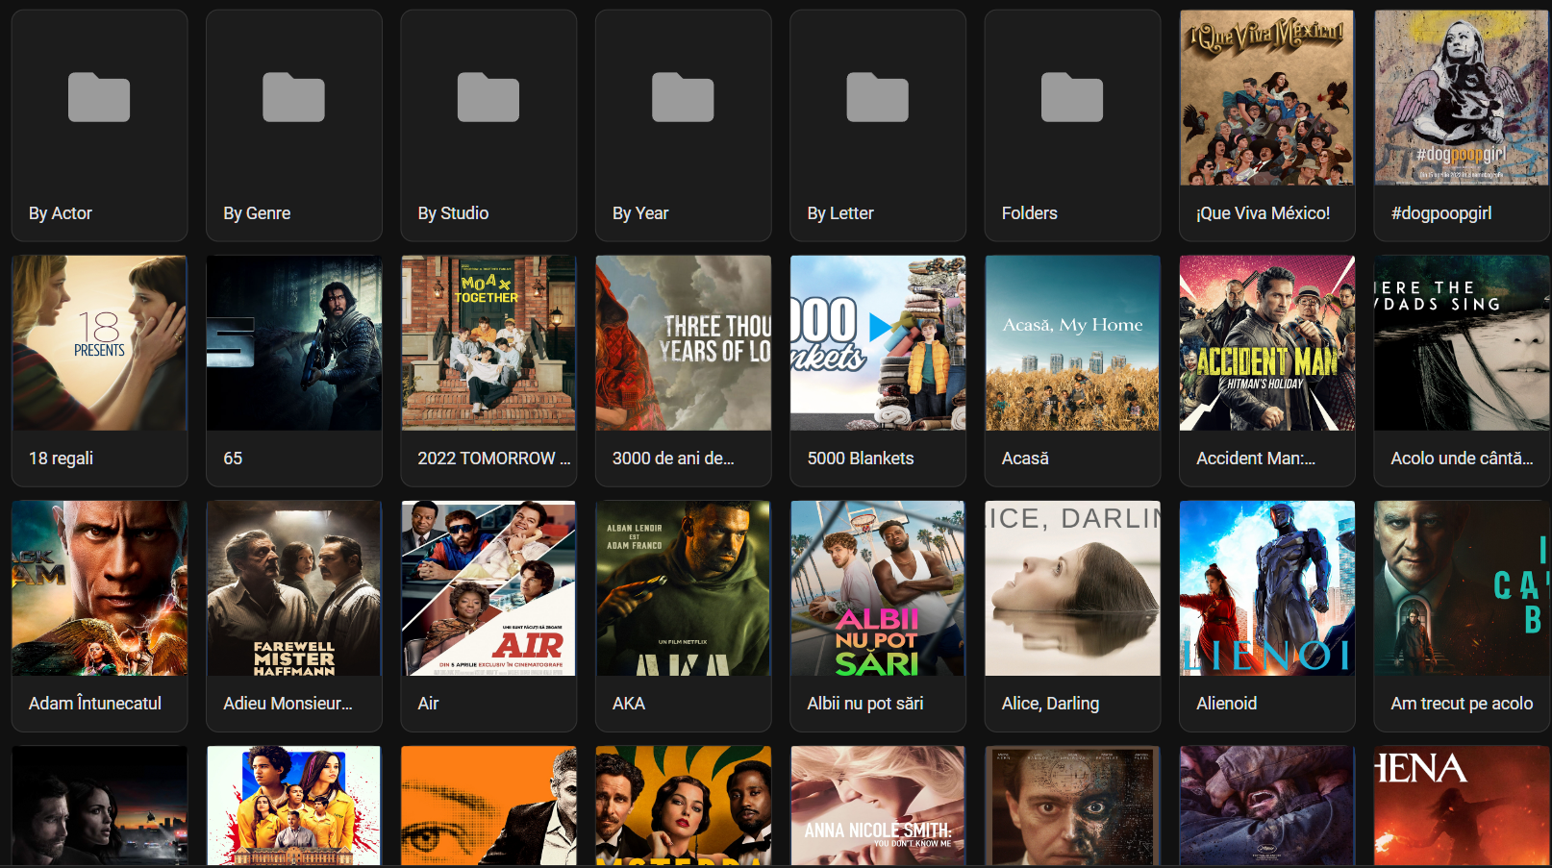Open the By Genre folder icon
Viewport: 1552px width, 868px height.
tap(293, 97)
